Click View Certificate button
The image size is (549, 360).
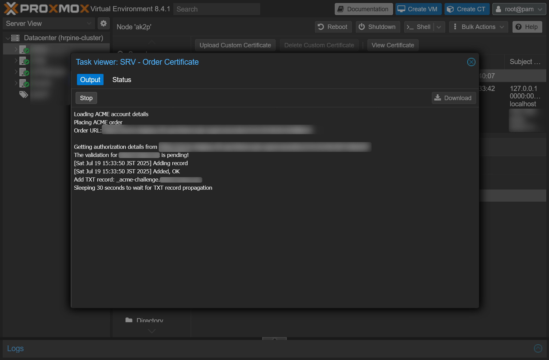(393, 45)
